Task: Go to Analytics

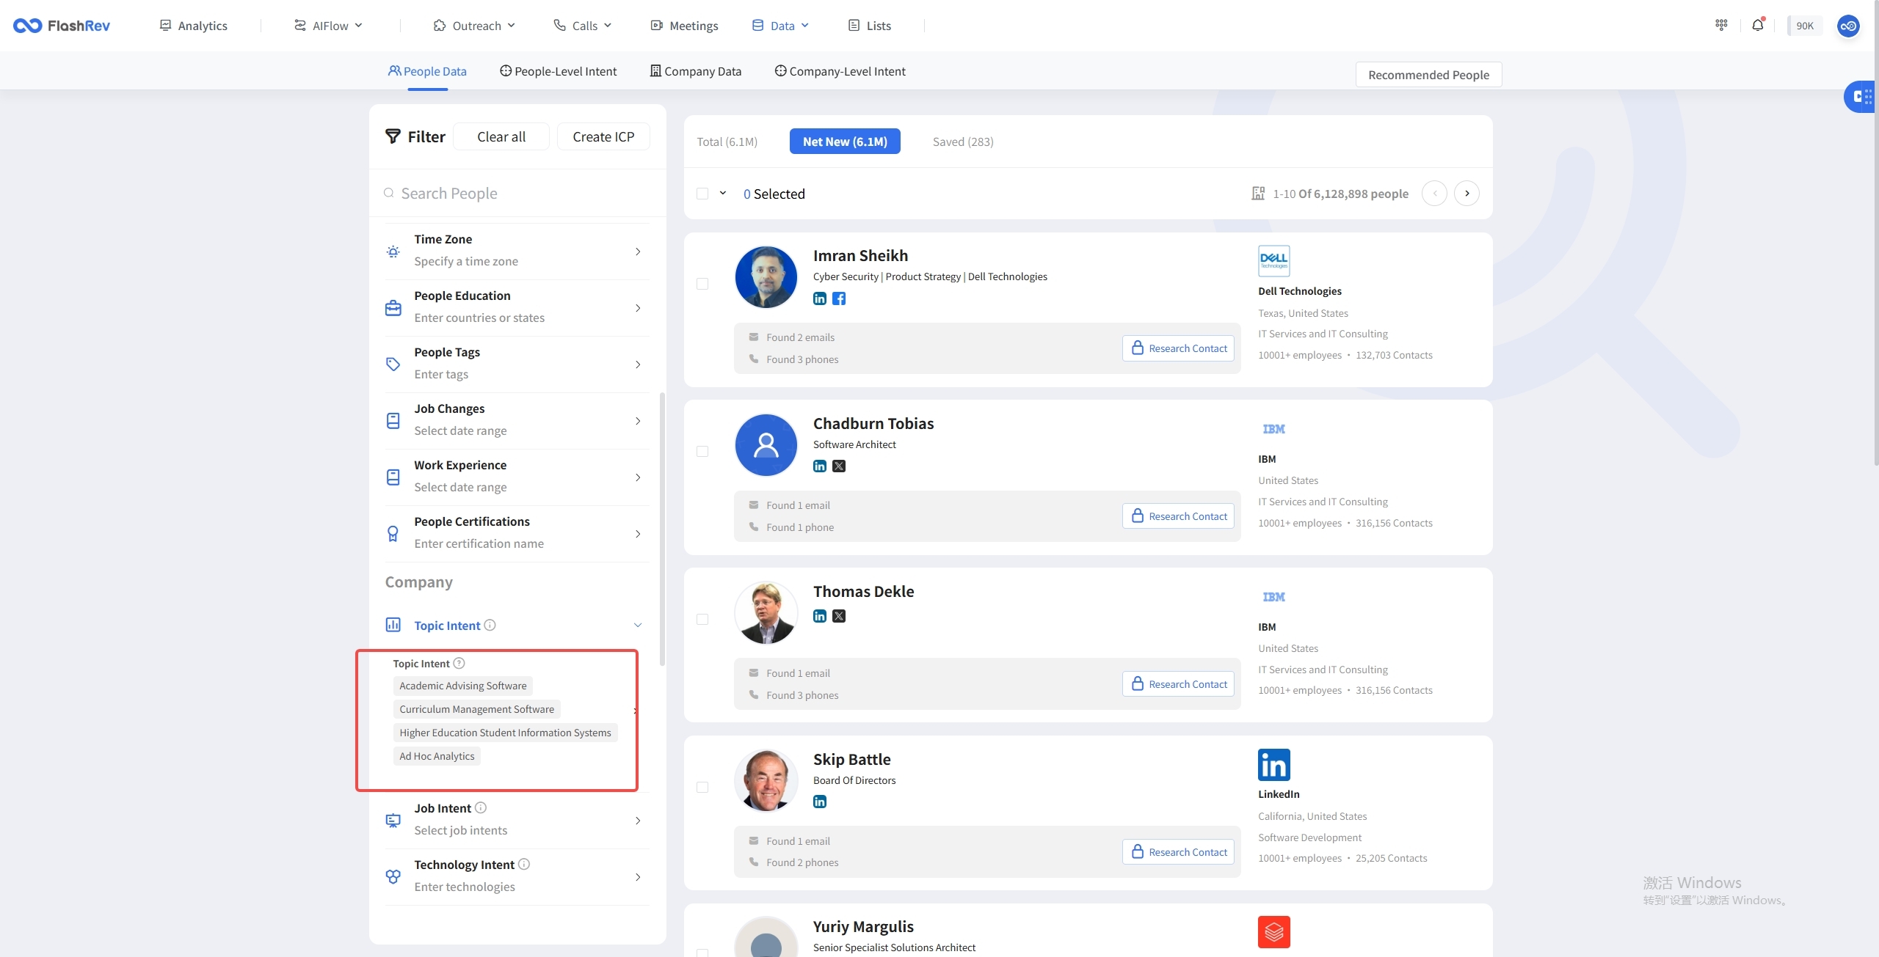Action: 194,26
